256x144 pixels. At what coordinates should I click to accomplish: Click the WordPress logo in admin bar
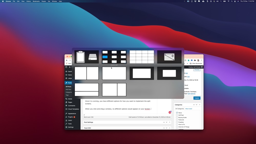click(x=66, y=67)
